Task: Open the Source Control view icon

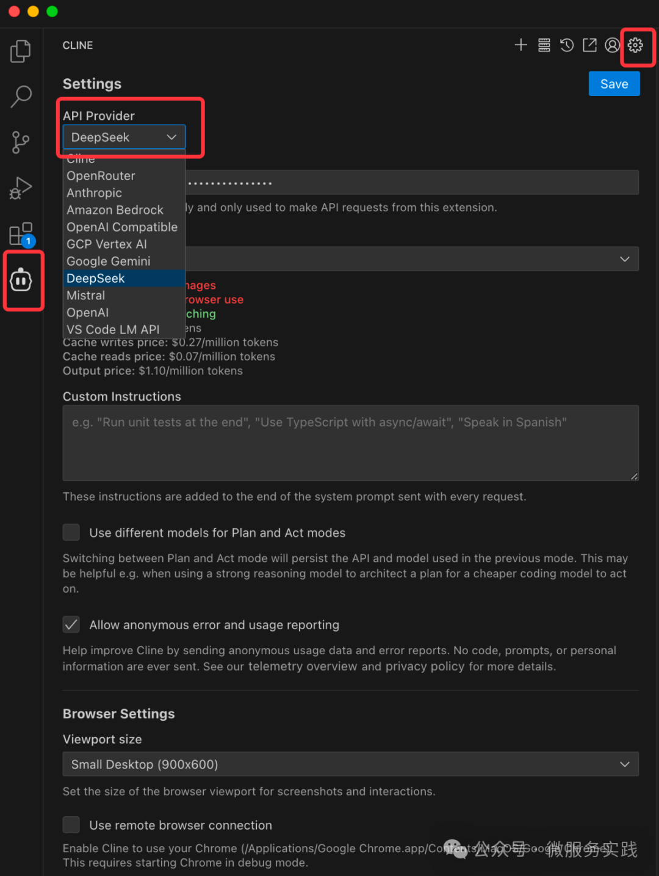Action: 21,142
